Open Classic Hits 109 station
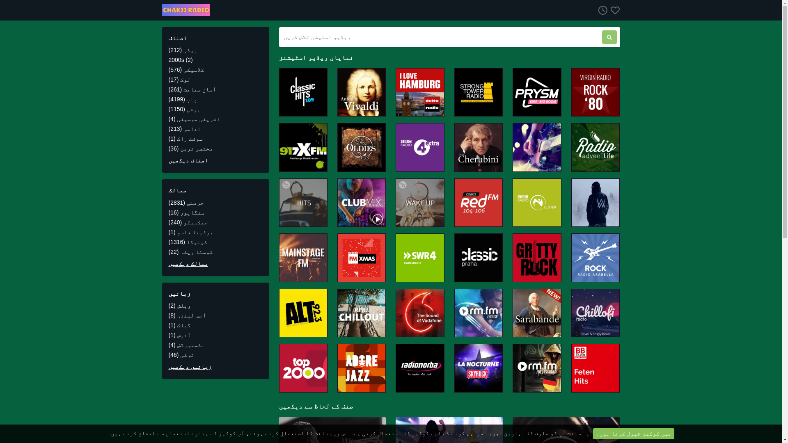 [x=303, y=92]
